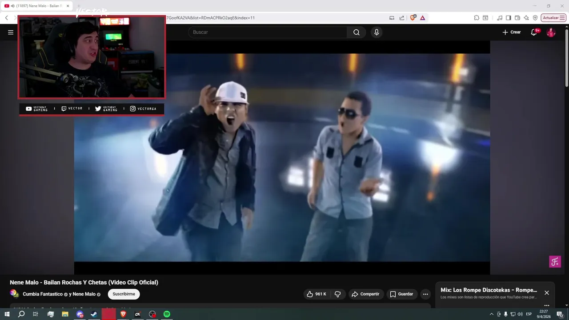The image size is (569, 320).
Task: Click the search magnifier button
Action: coord(357,32)
